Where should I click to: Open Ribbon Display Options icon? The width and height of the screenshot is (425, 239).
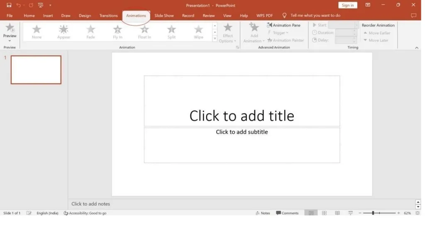[x=368, y=5]
